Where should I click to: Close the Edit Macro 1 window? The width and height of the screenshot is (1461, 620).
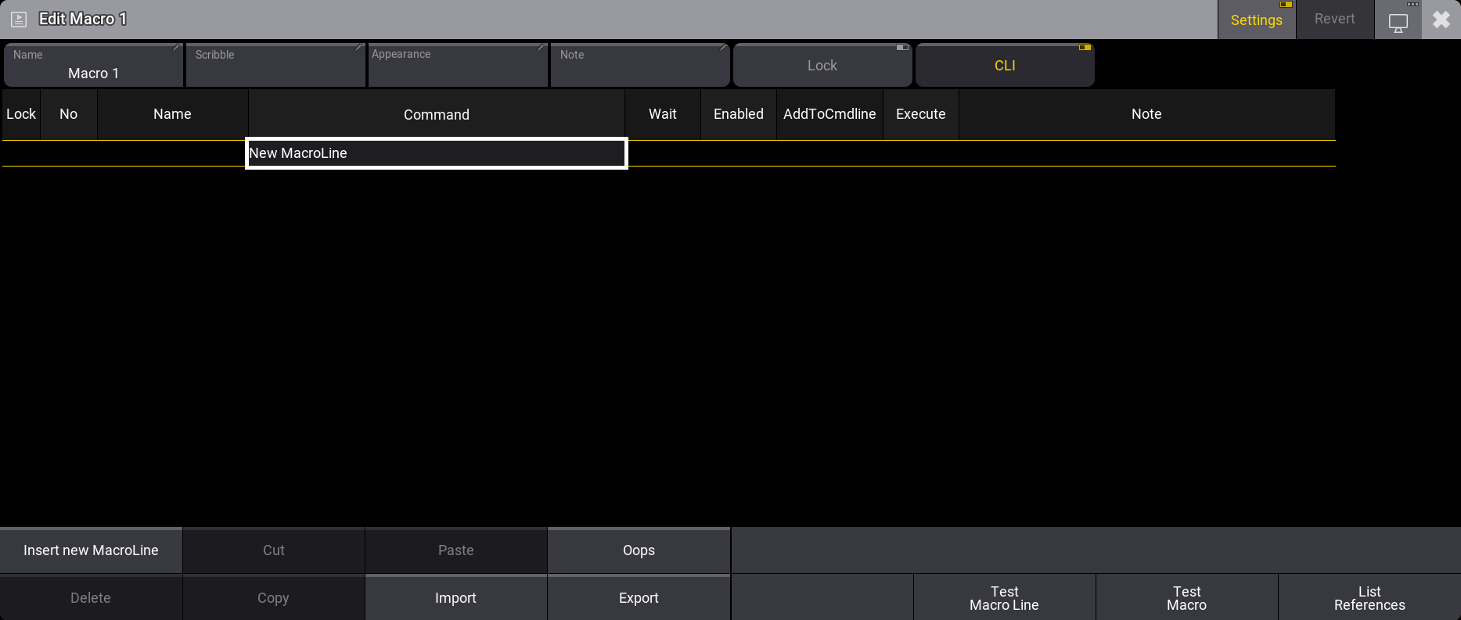pyautogui.click(x=1441, y=20)
